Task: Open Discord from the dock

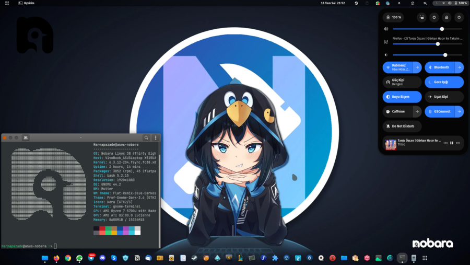Action: (102, 258)
